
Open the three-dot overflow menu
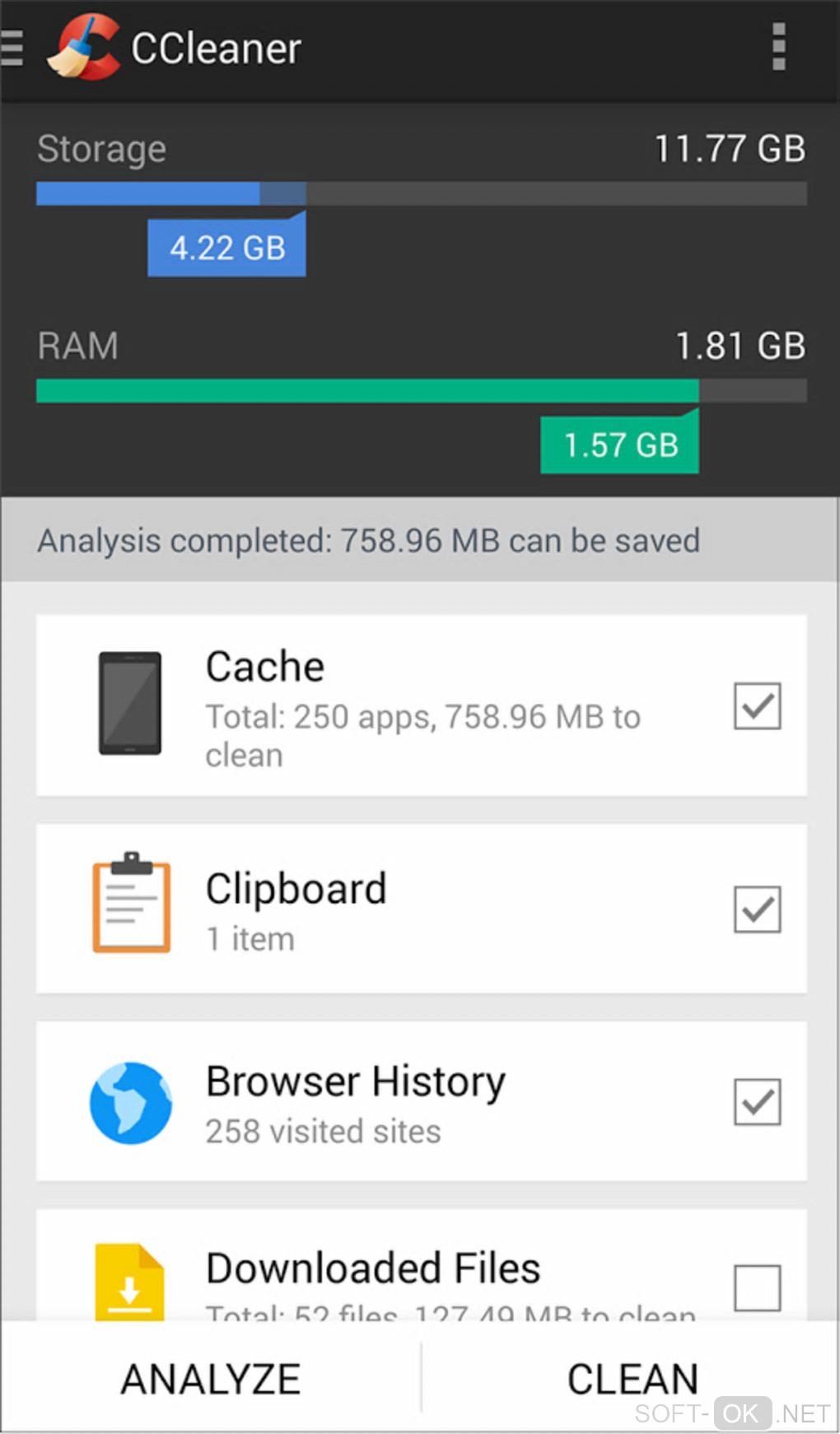tap(778, 47)
